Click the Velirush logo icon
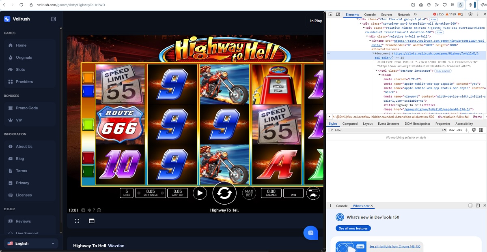Viewport: 487px width, 252px height. point(7,19)
